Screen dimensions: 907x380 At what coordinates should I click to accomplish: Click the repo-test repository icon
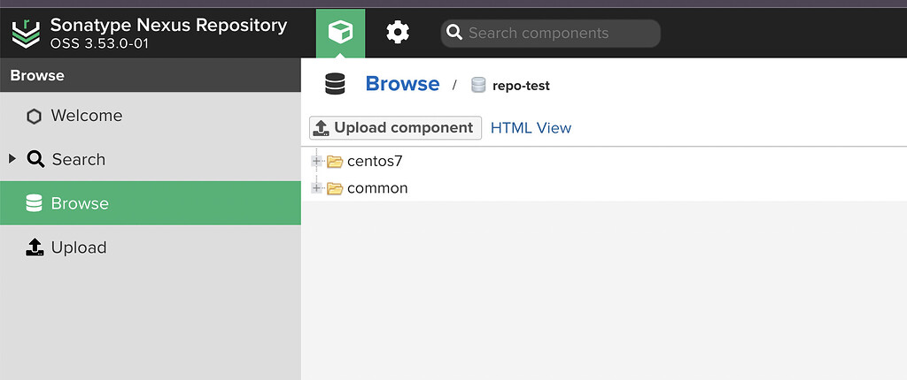(x=478, y=86)
